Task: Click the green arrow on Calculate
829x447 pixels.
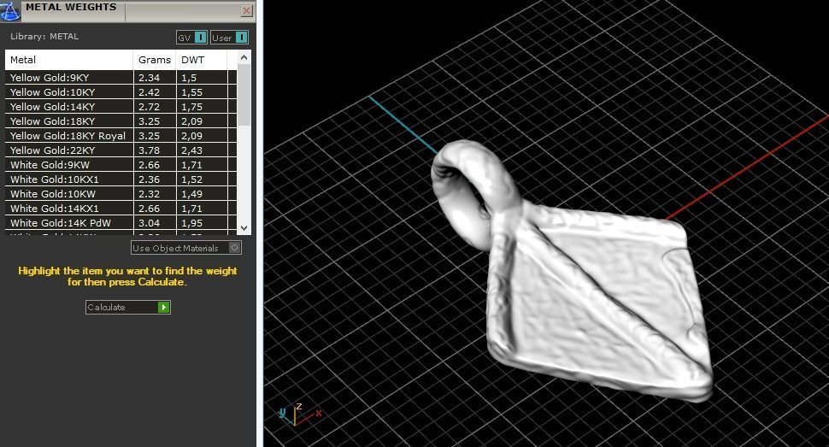Action: coord(163,307)
